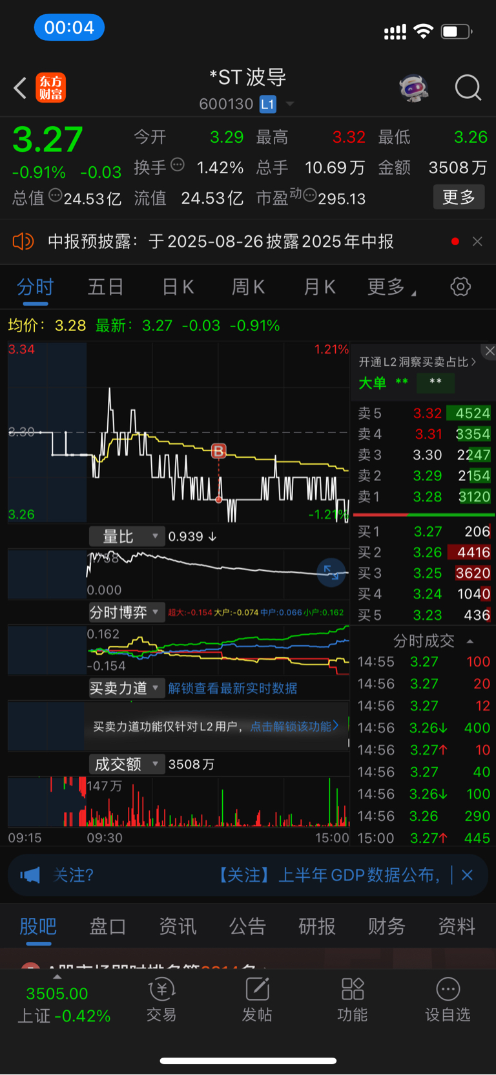This screenshot has width=496, height=1075.
Task: Select 买2 row at 3.26
Action: pyautogui.click(x=424, y=552)
